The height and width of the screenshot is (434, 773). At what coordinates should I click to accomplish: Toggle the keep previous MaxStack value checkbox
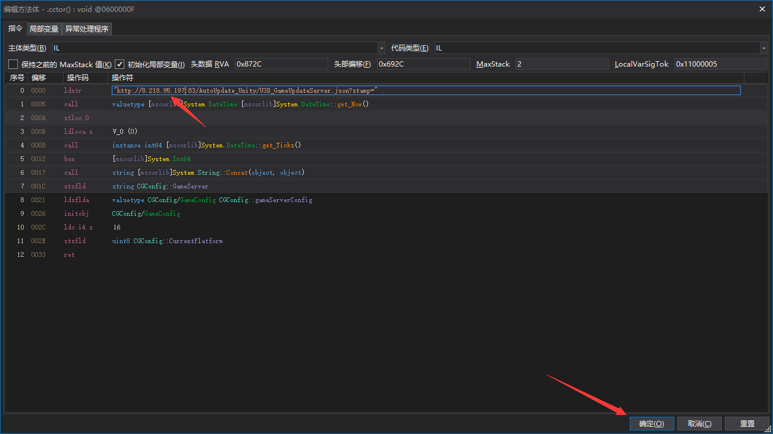[13, 64]
